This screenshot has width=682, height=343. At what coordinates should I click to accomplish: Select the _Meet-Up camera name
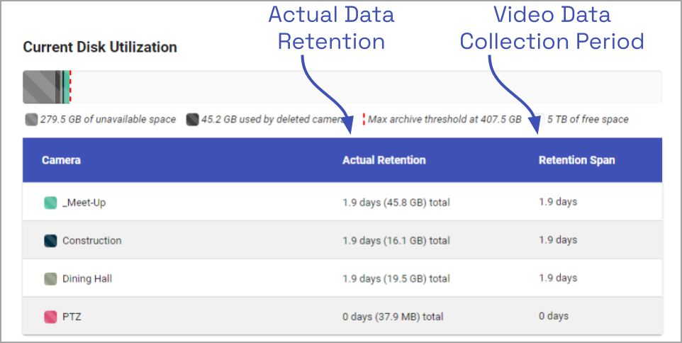point(84,203)
